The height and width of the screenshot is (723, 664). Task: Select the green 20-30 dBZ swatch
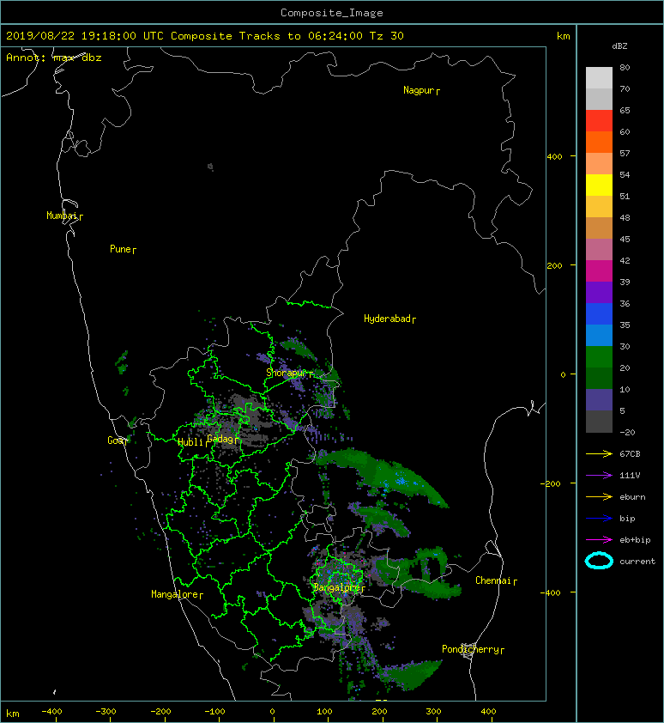(599, 356)
